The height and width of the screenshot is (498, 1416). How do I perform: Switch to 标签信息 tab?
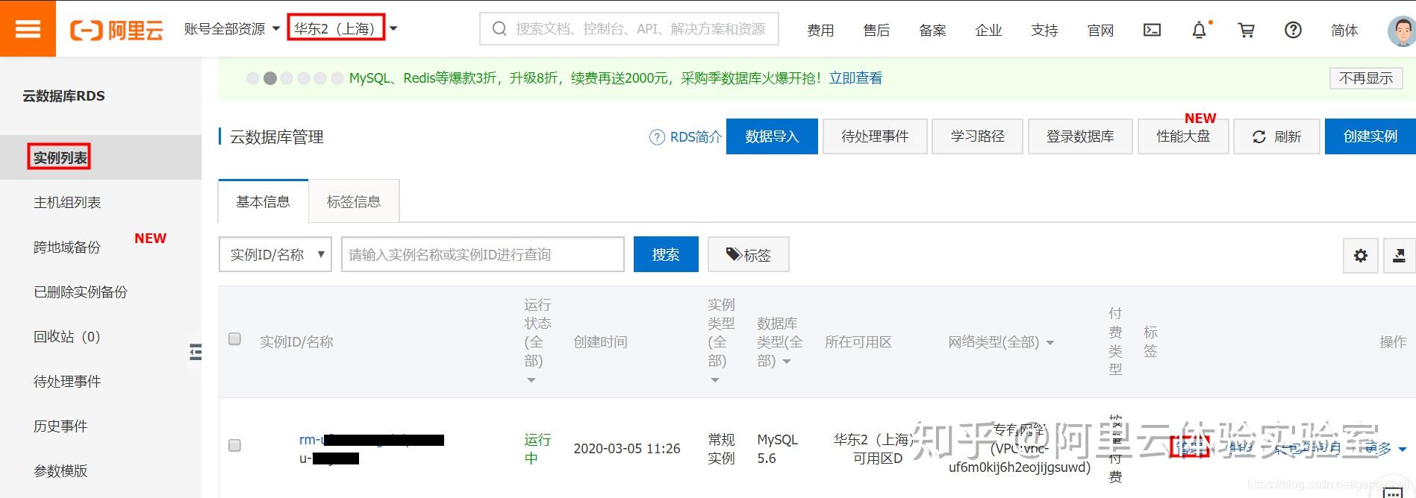coord(354,201)
